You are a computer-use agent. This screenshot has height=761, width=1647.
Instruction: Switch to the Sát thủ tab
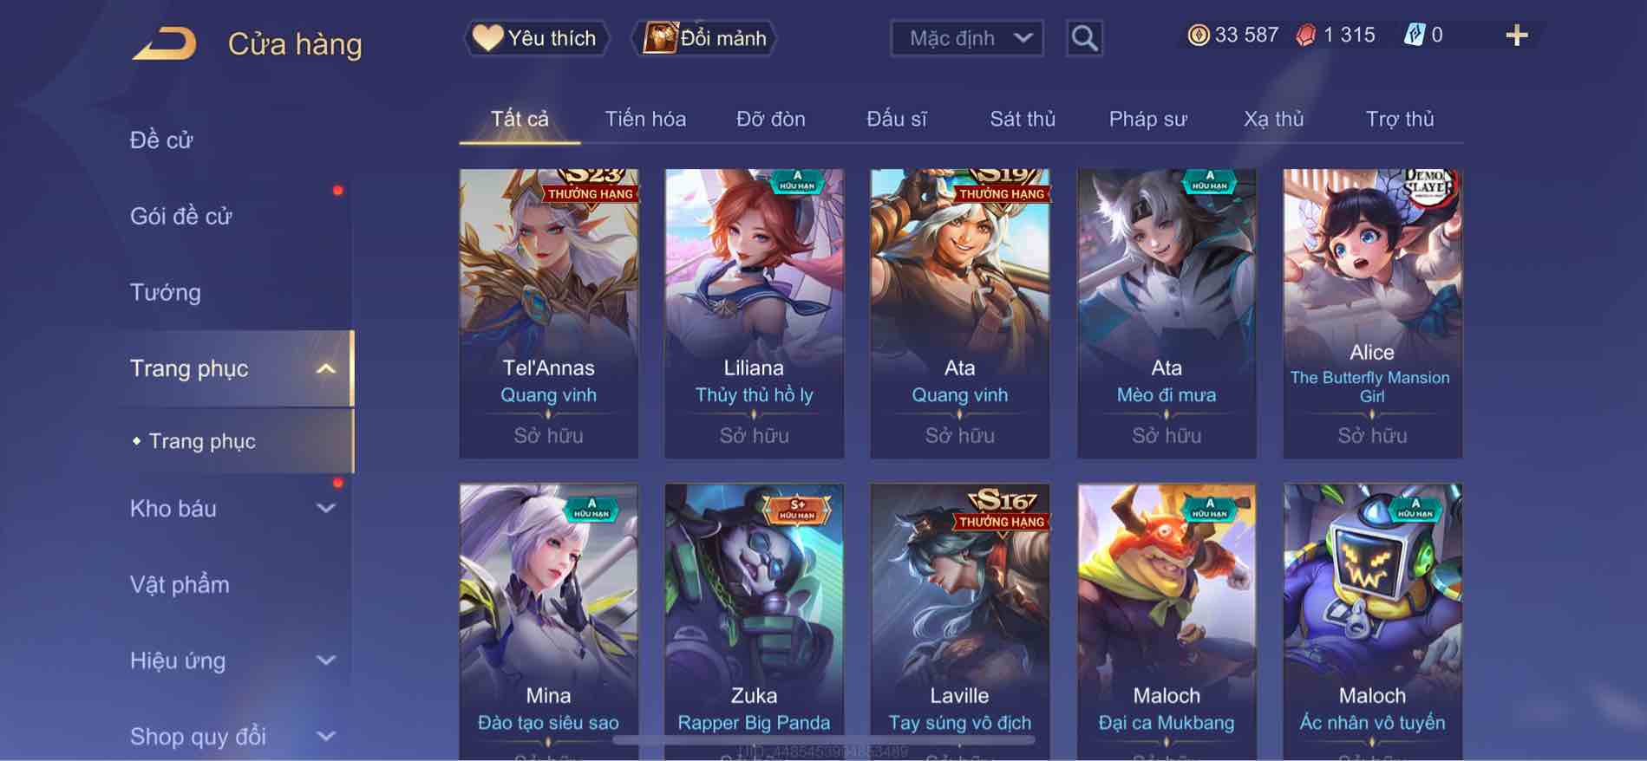tap(1023, 119)
